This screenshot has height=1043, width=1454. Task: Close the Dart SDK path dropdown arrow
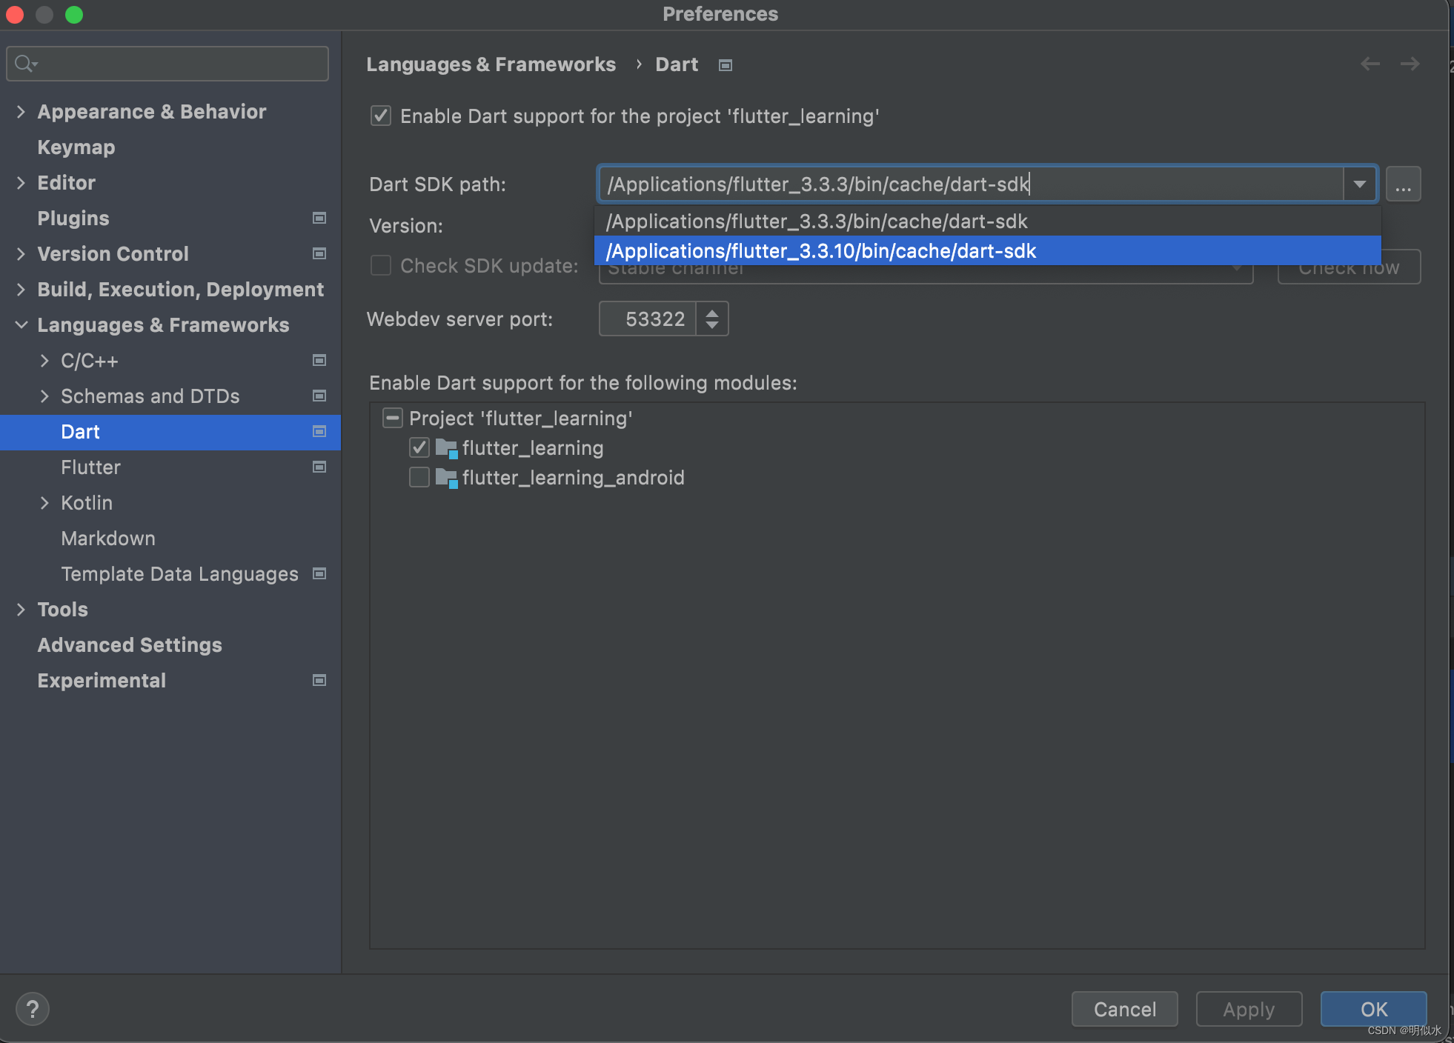click(1359, 184)
